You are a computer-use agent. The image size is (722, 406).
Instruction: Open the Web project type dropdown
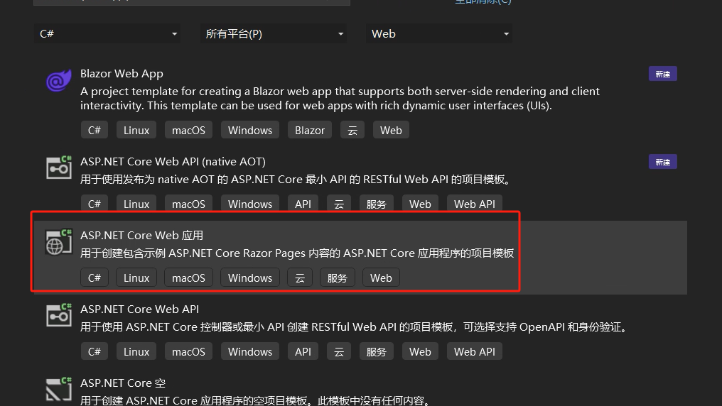point(439,33)
